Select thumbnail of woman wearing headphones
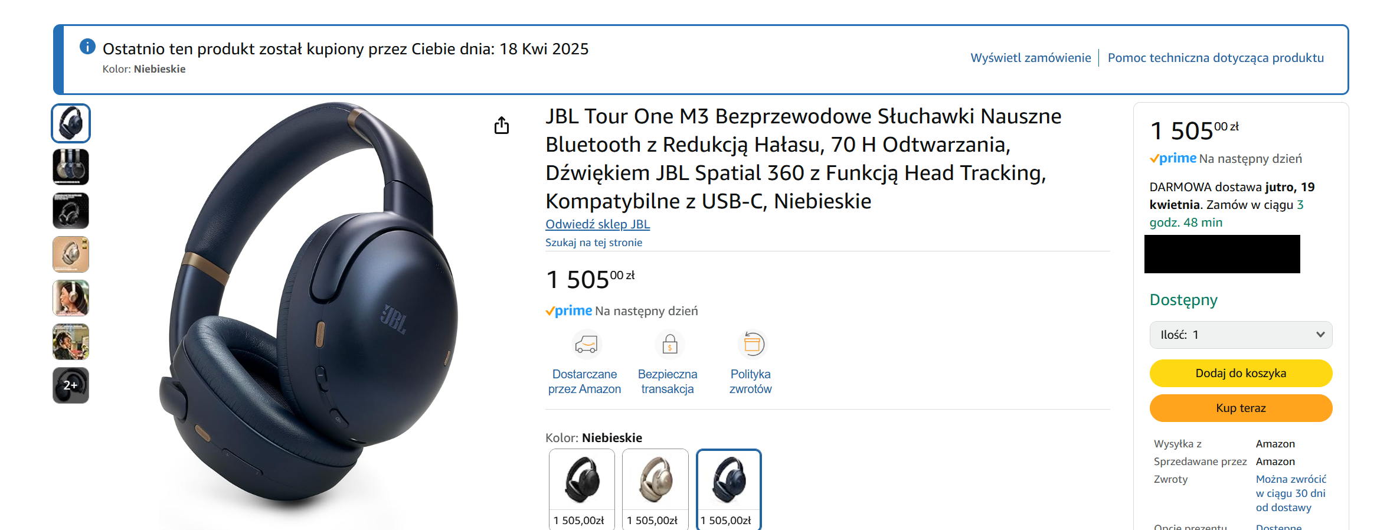The image size is (1377, 530). click(71, 298)
